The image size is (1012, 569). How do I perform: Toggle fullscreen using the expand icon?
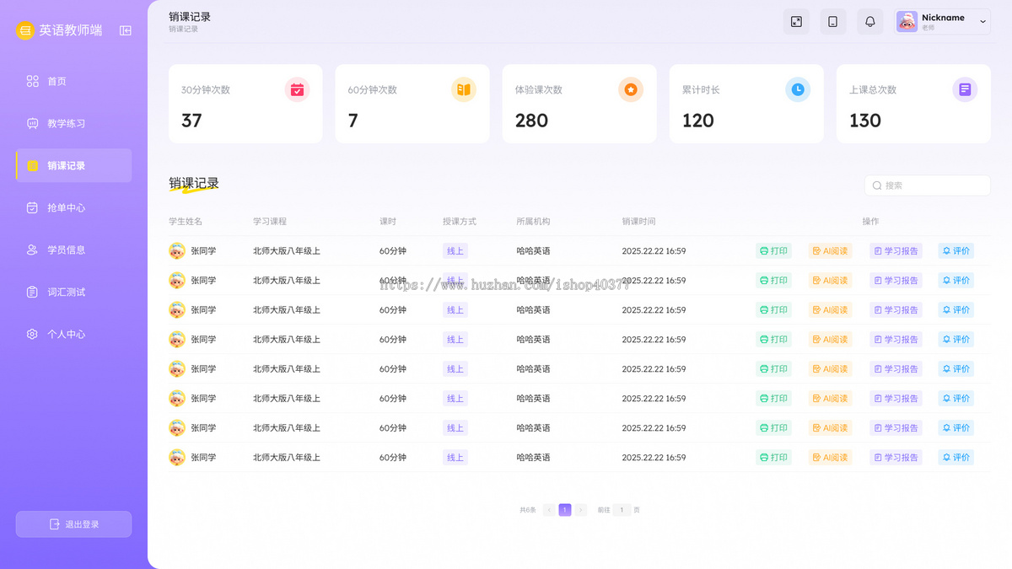click(796, 21)
